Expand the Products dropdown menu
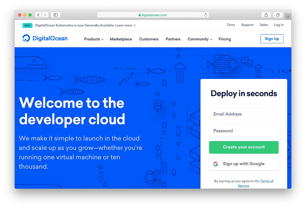This screenshot has height=208, width=306. click(x=94, y=39)
